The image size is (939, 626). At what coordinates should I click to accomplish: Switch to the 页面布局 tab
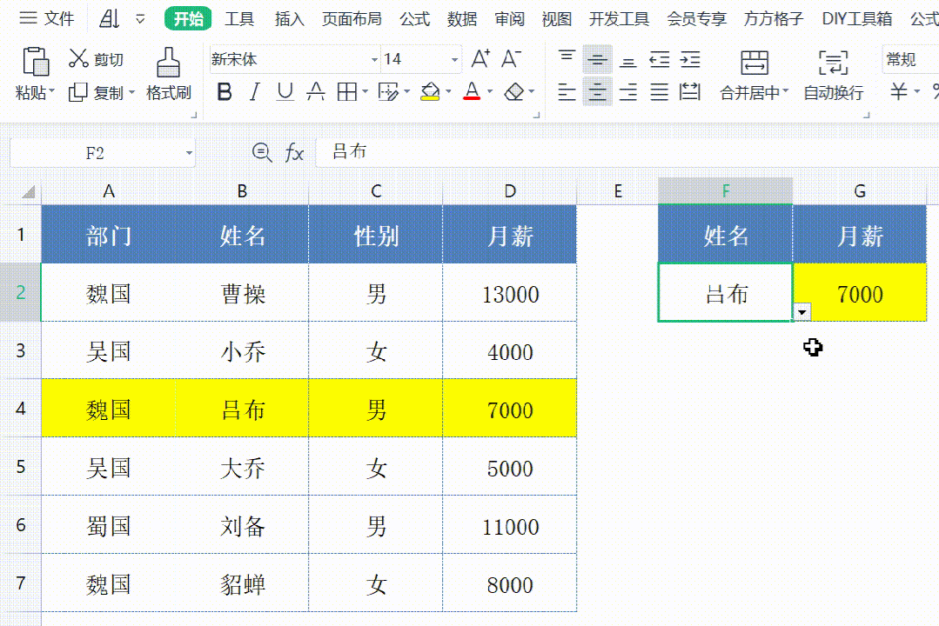point(352,19)
